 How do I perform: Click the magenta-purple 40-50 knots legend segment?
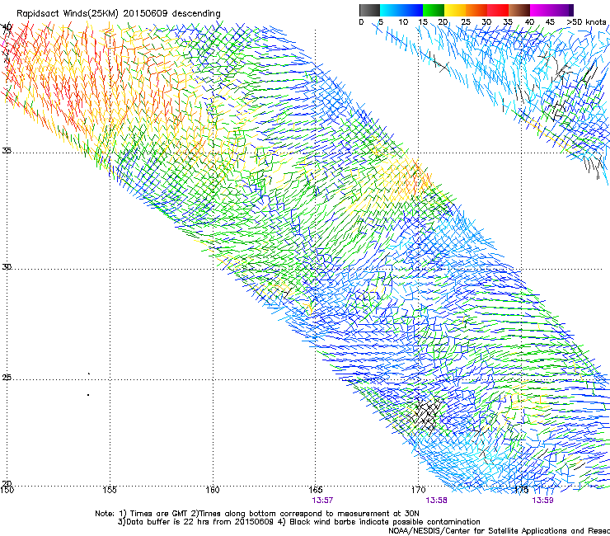[x=551, y=10]
